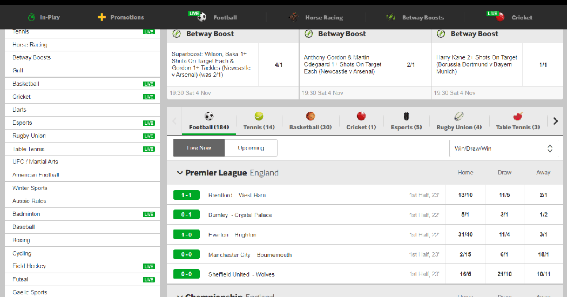The width and height of the screenshot is (567, 297).
Task: Select the Football (184) sport tab
Action: (209, 121)
